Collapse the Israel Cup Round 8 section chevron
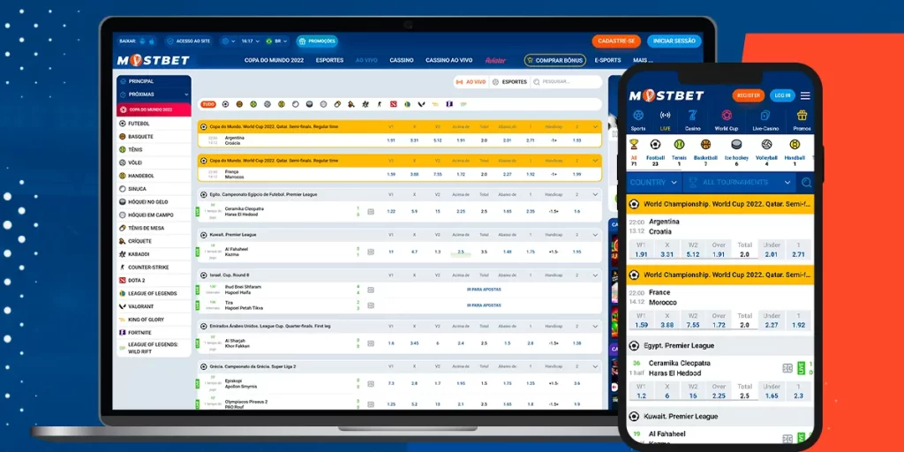904x452 pixels. pyautogui.click(x=595, y=275)
